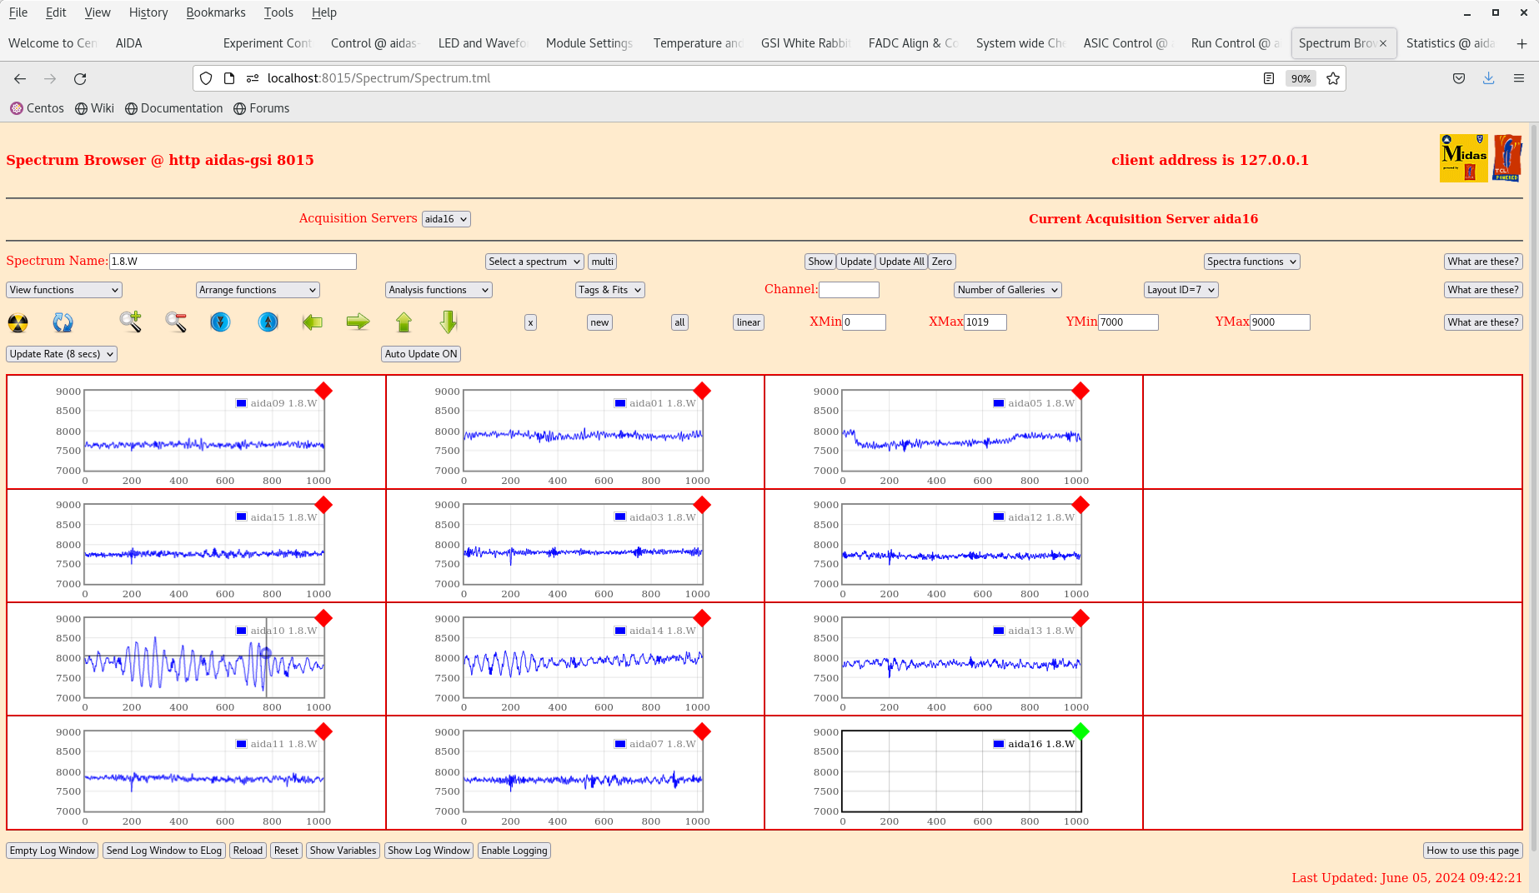
Task: Click the page zoom 90% indicator
Action: pyautogui.click(x=1301, y=78)
